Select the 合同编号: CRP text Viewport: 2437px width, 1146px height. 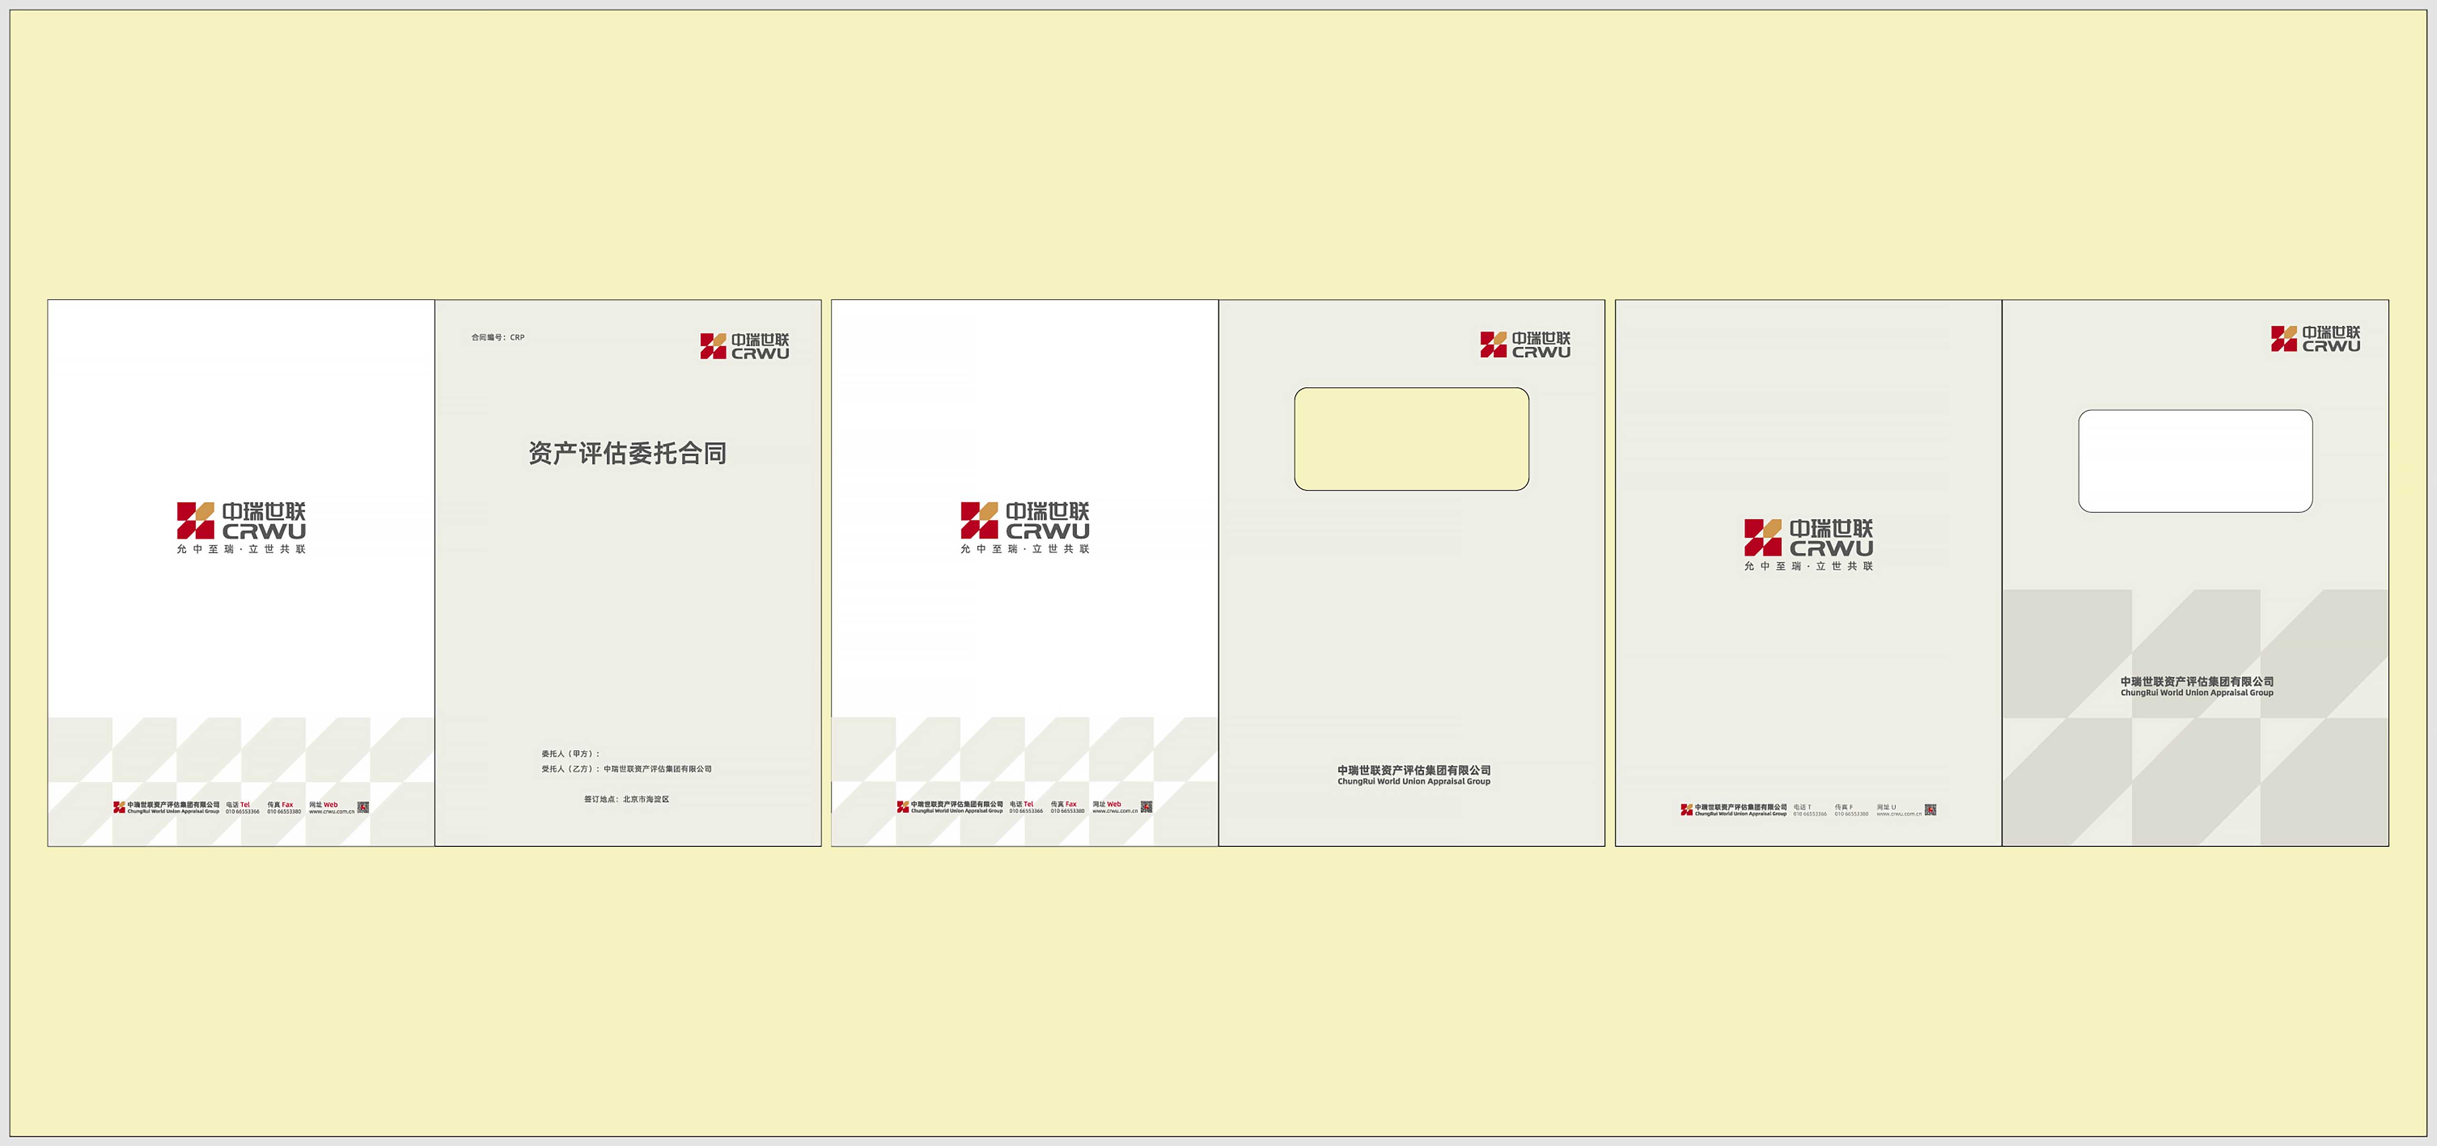pyautogui.click(x=497, y=337)
